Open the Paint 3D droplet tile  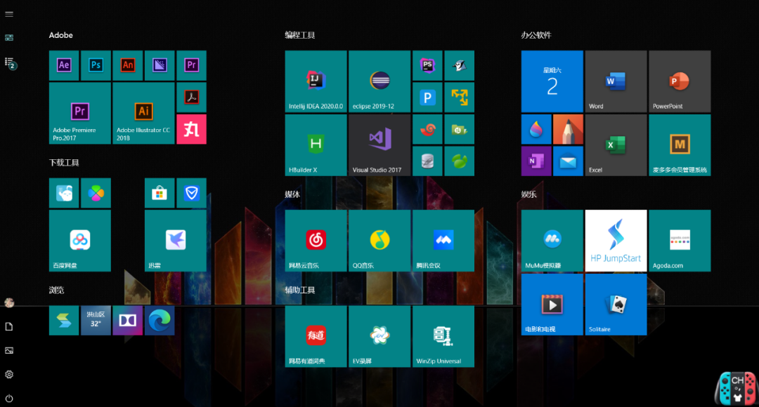point(536,129)
